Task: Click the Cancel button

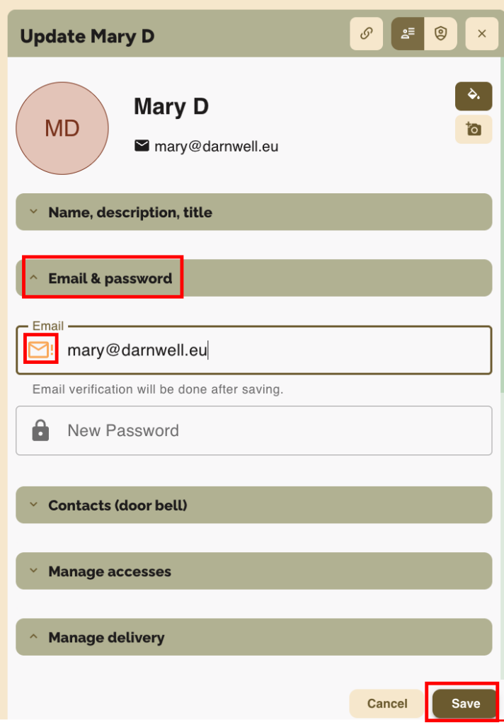Action: coord(387,703)
